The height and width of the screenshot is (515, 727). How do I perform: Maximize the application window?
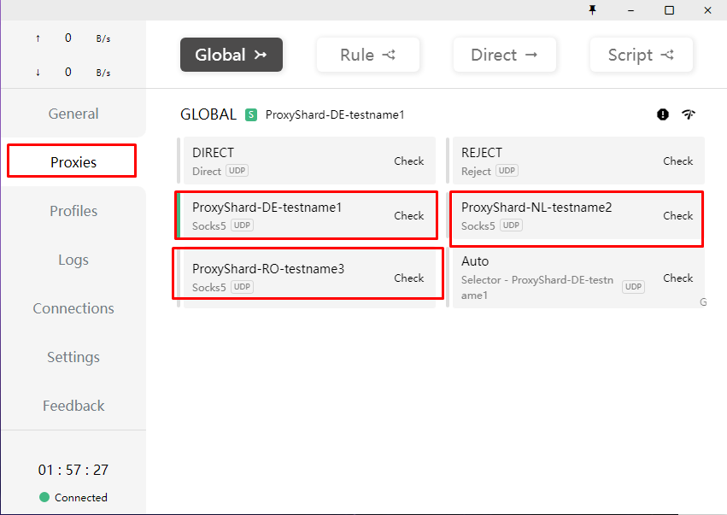[x=669, y=10]
